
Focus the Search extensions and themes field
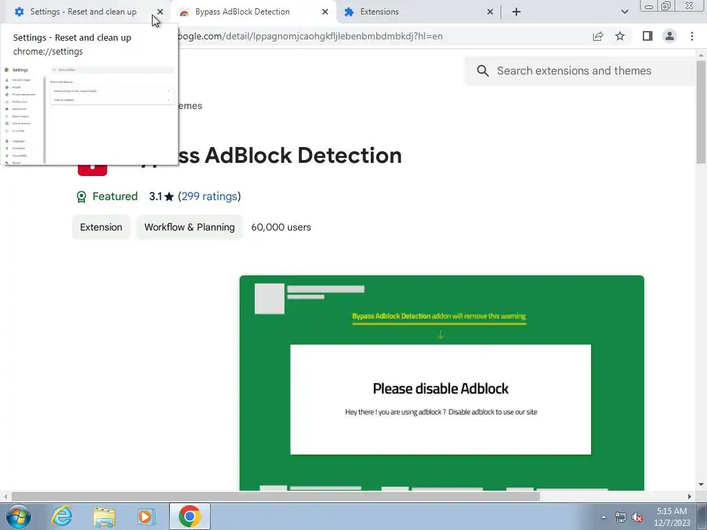(x=581, y=71)
